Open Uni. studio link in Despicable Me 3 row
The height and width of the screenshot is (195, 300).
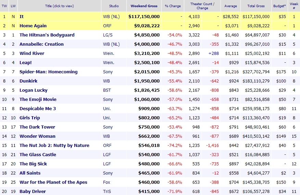pyautogui.click(x=107, y=108)
